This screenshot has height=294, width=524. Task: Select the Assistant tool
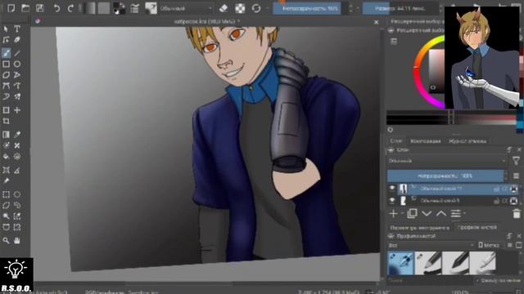click(6, 171)
